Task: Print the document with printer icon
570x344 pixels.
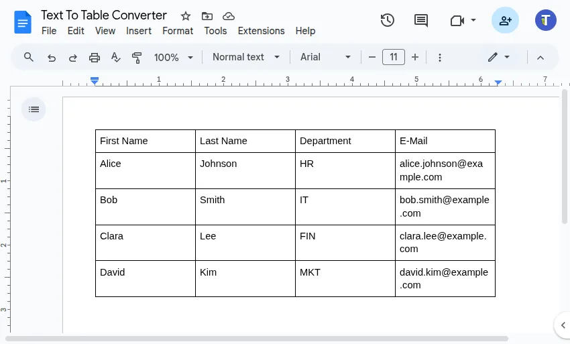Action: point(95,58)
